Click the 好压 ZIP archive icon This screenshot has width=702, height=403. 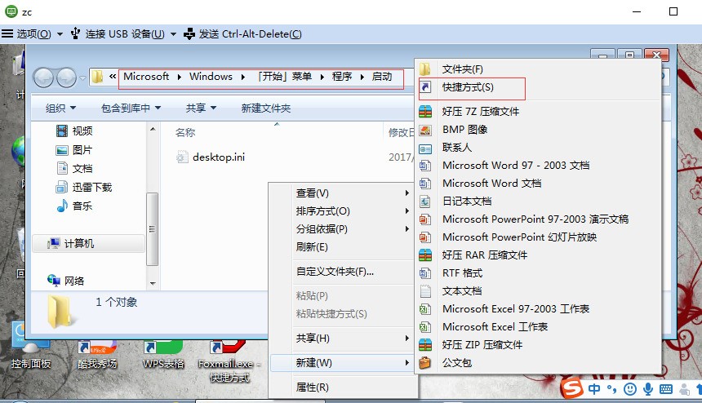pos(424,345)
